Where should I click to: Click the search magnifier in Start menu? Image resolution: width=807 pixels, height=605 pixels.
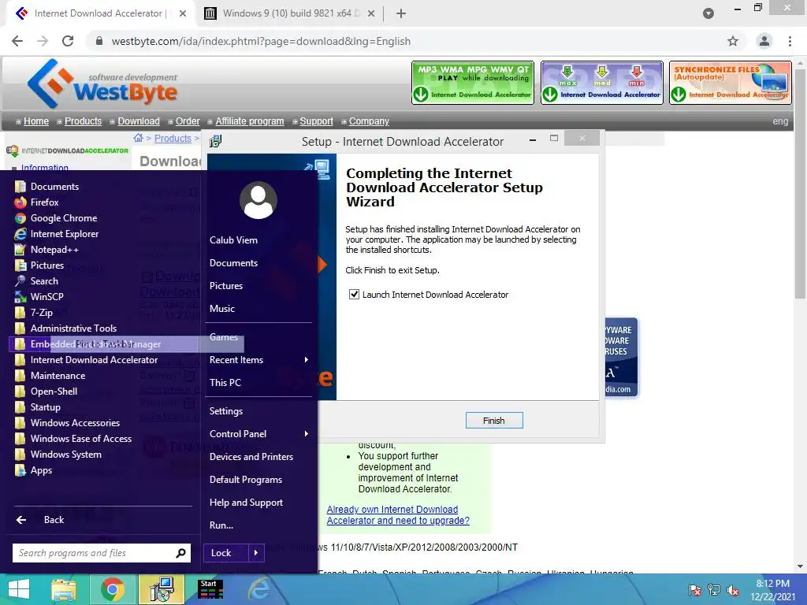(x=180, y=553)
